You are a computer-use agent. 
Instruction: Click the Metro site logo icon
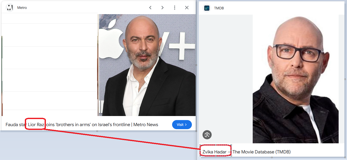coord(10,8)
